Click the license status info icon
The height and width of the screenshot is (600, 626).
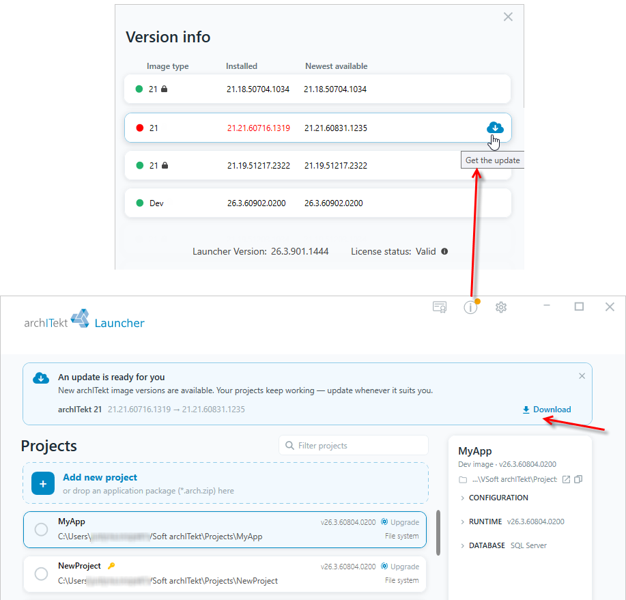[x=444, y=251]
